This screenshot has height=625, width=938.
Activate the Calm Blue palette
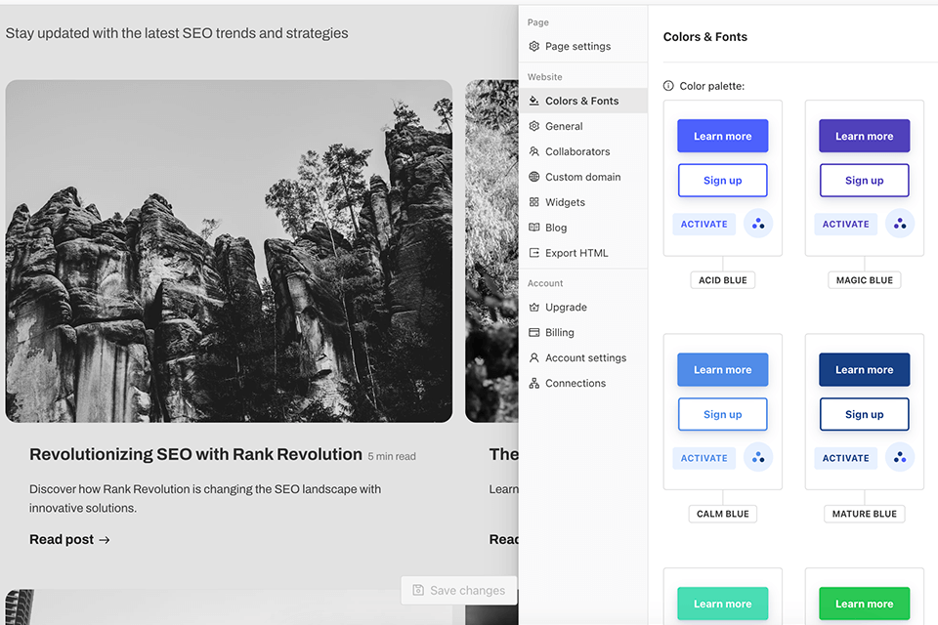[704, 458]
